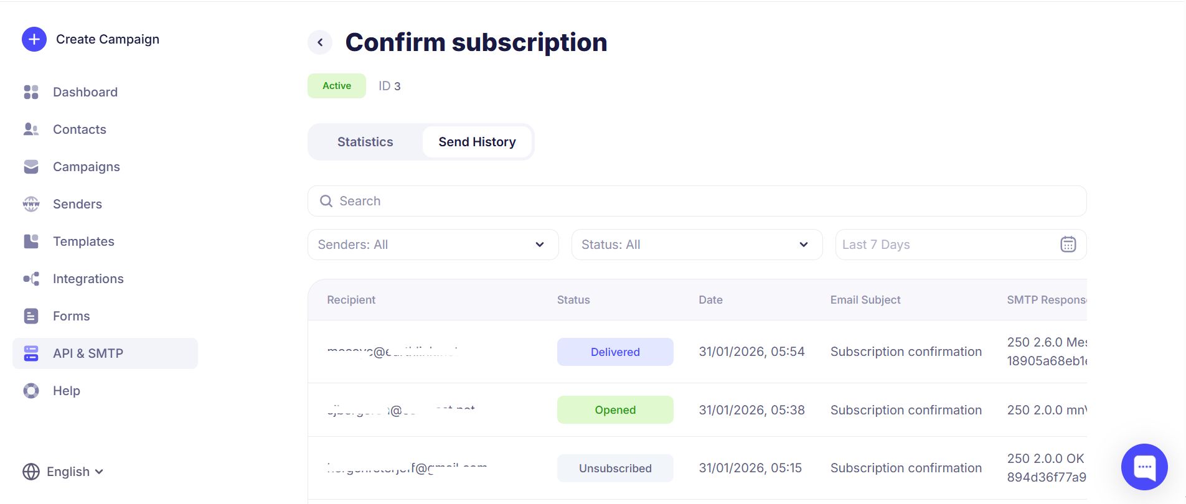The image size is (1186, 504).
Task: Click the Help link in sidebar
Action: click(67, 391)
